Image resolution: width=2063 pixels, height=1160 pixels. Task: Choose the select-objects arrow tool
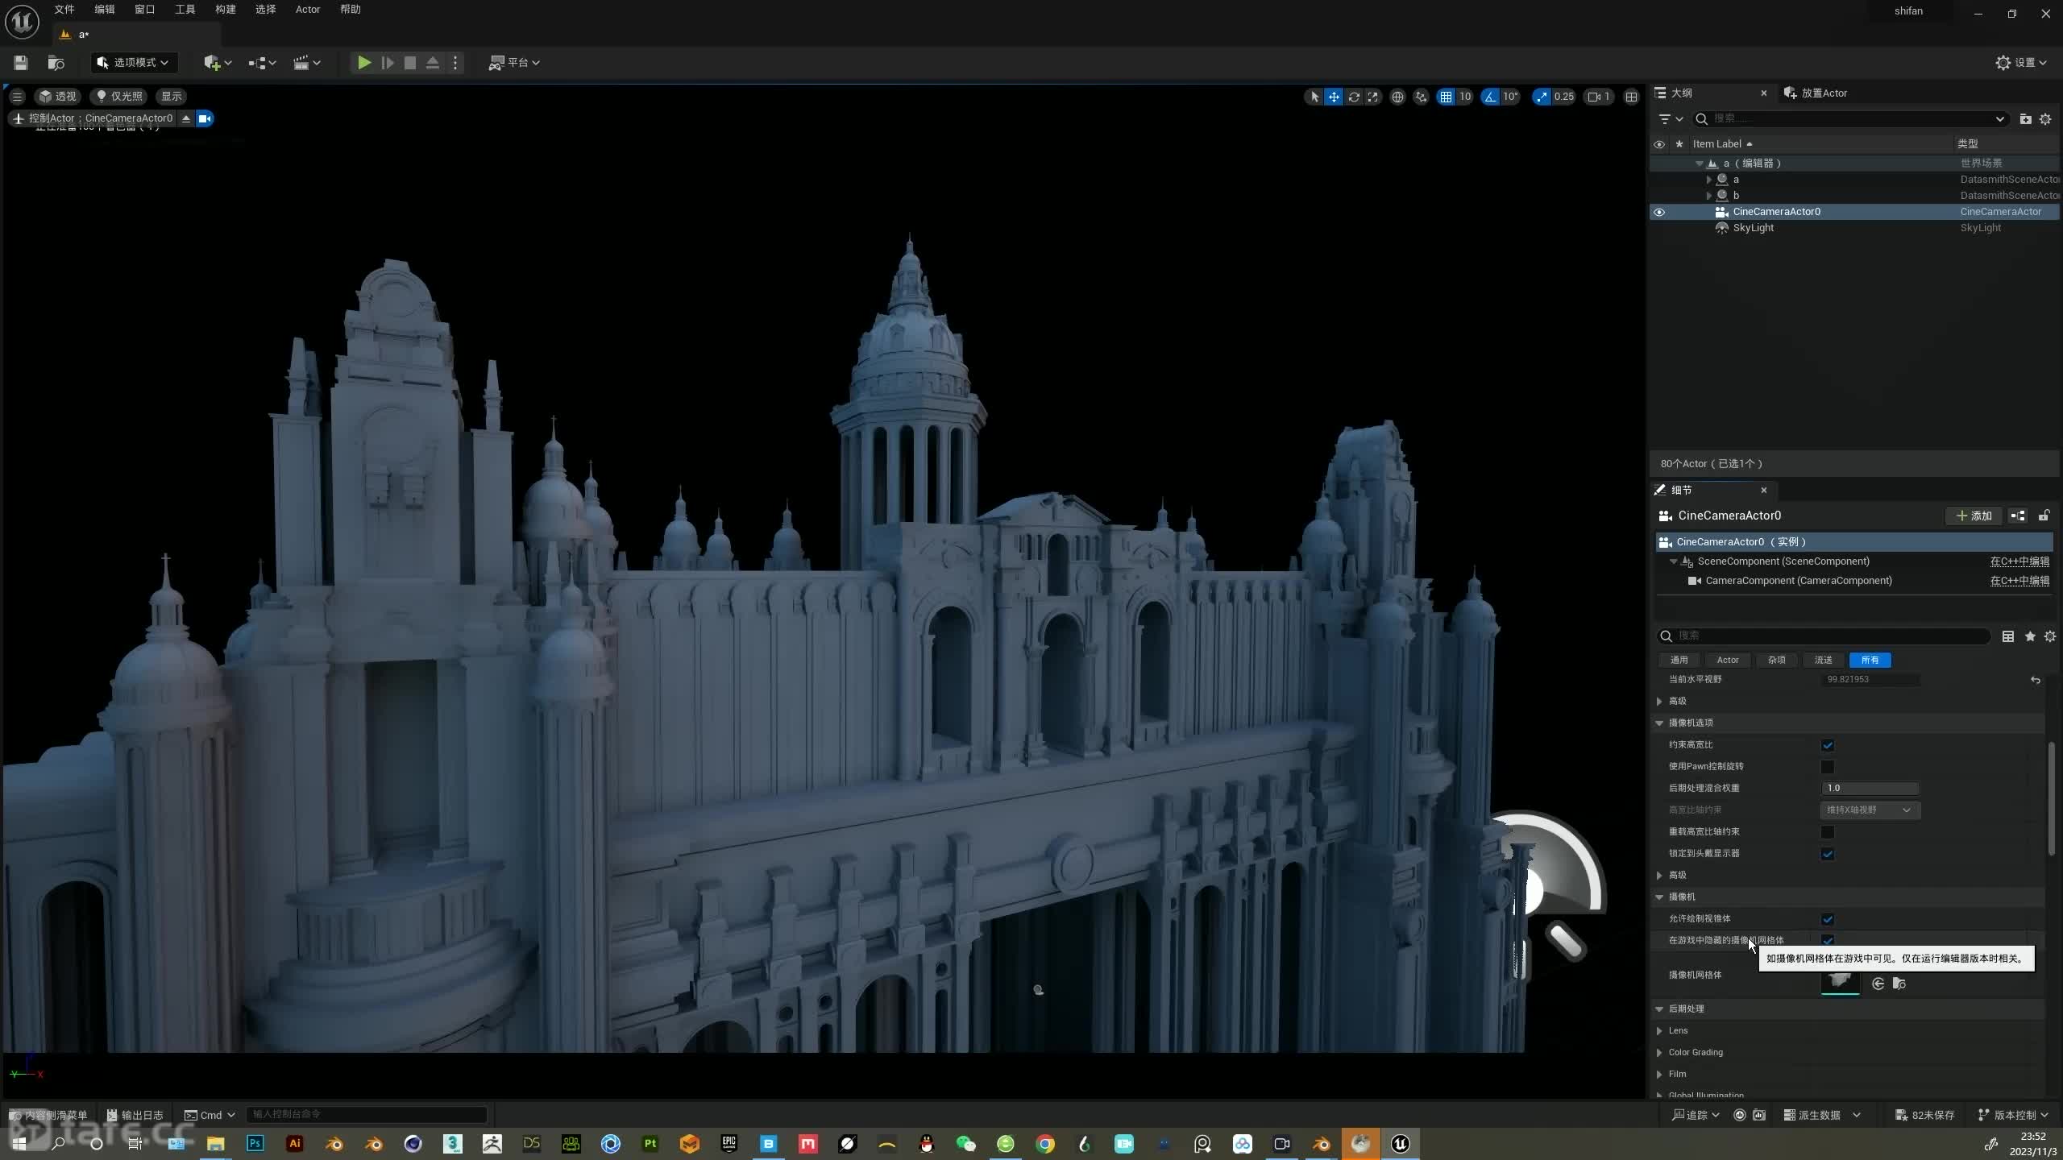click(1314, 97)
